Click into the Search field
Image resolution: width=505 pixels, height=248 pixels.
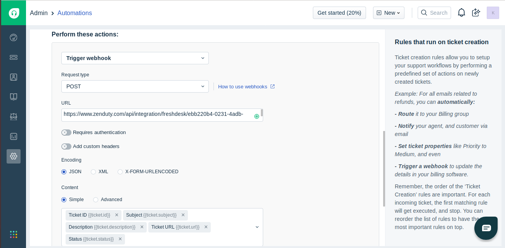point(434,13)
